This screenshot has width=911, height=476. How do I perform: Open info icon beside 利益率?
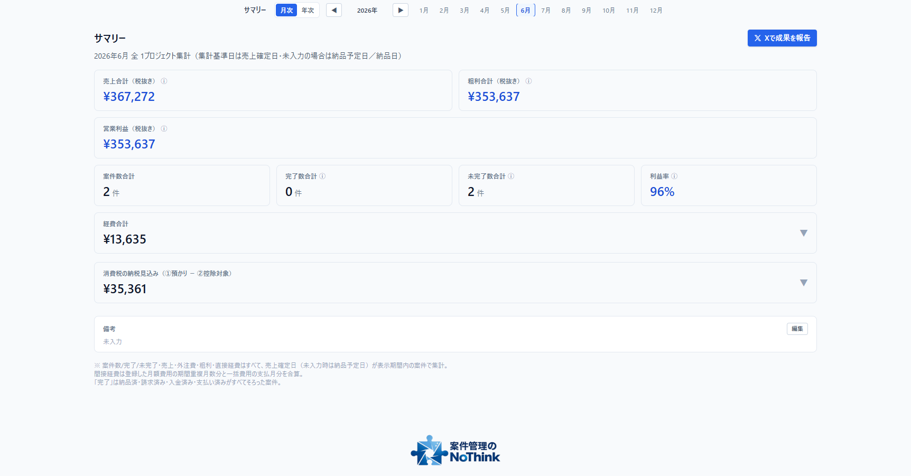(674, 176)
